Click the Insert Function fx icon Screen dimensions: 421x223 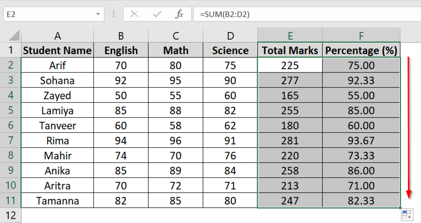coord(179,14)
